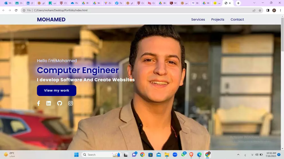Close the active index.html tab
This screenshot has width=284, height=159.
coord(230,3)
